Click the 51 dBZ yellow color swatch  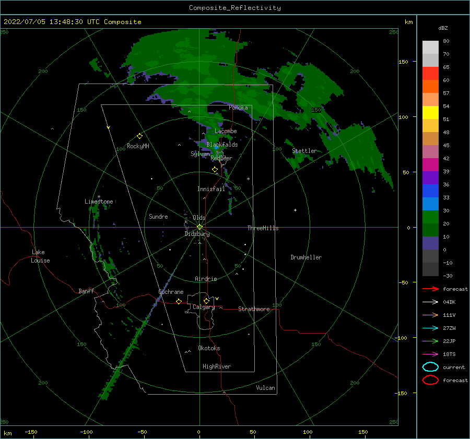pyautogui.click(x=430, y=113)
